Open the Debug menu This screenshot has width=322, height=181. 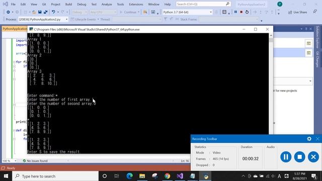(x=82, y=4)
